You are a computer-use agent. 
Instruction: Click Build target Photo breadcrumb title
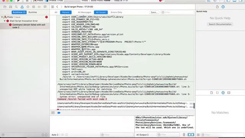click(x=78, y=7)
